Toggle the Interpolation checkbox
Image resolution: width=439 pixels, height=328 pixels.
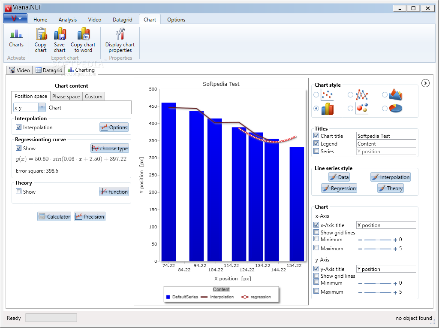(x=18, y=127)
